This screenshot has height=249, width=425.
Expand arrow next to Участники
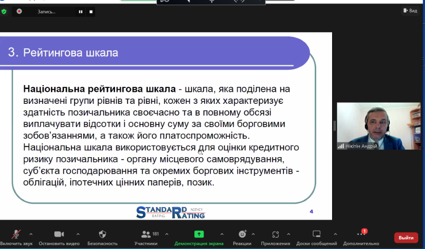coord(165,234)
